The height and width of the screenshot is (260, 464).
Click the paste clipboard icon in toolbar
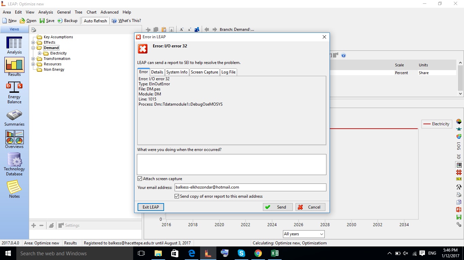click(164, 29)
